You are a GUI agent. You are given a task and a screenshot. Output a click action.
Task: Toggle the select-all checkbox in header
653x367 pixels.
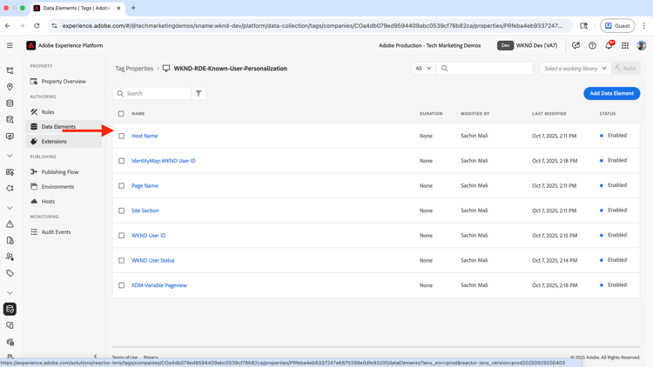(x=121, y=114)
